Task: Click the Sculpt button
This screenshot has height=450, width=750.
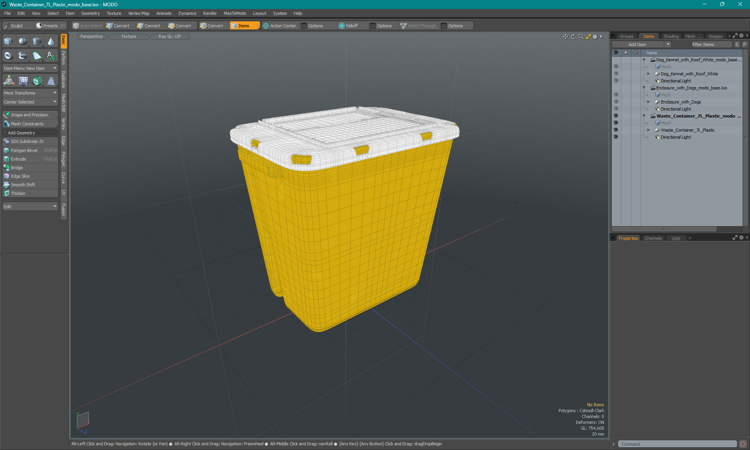Action: pos(18,26)
